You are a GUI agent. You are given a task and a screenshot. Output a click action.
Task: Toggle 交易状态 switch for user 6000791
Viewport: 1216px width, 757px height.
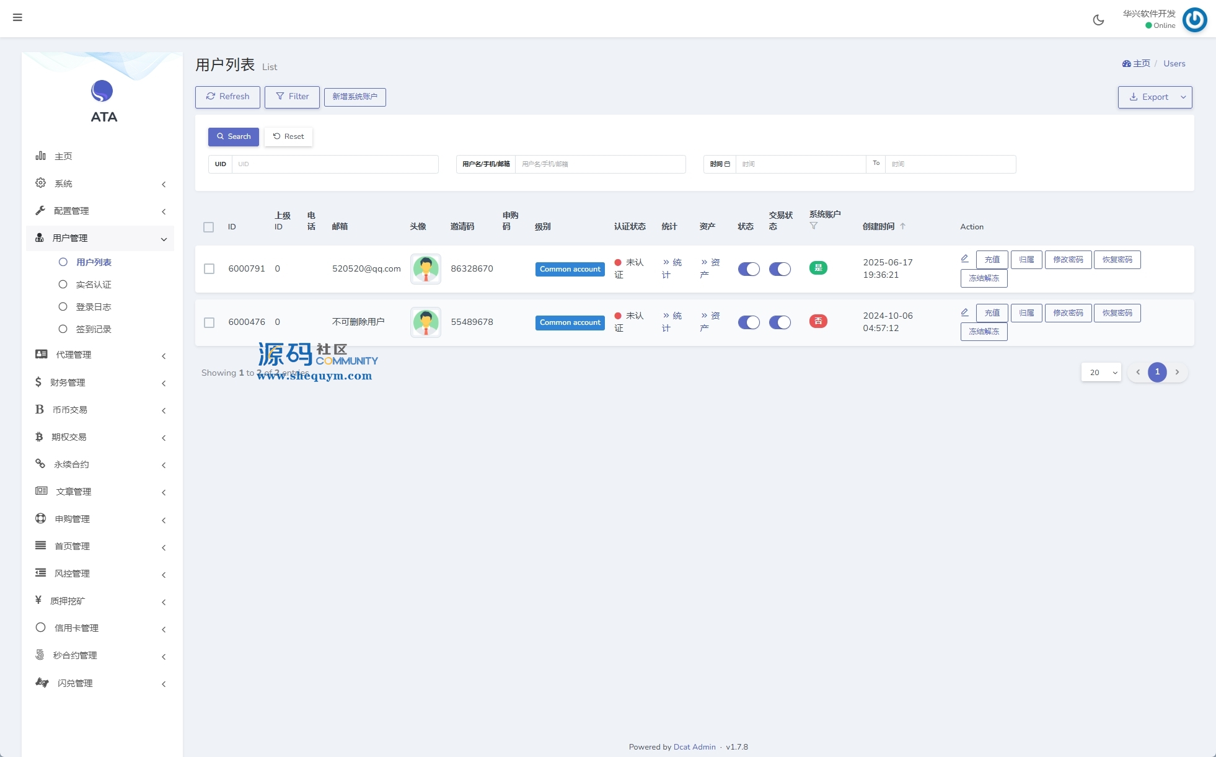coord(780,269)
